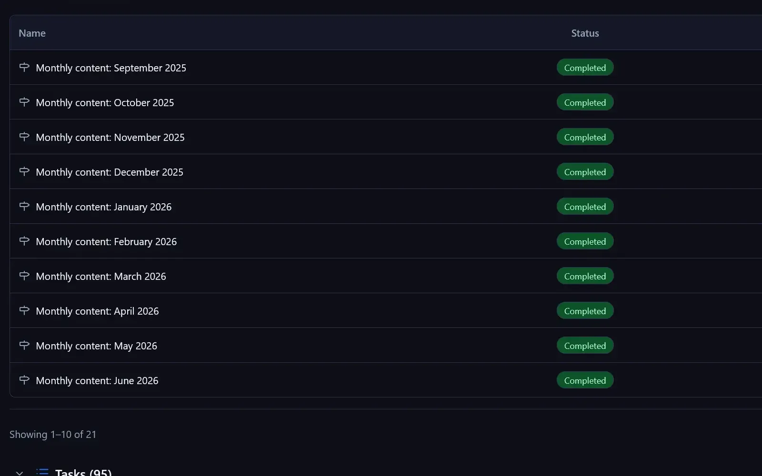
Task: Click milestone icon for March 2026 row
Action: 24,276
